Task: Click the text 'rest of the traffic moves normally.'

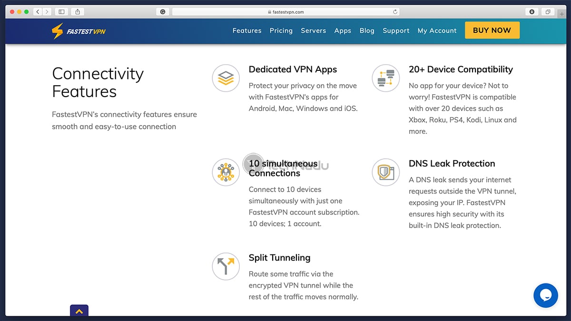Action: coord(303,297)
